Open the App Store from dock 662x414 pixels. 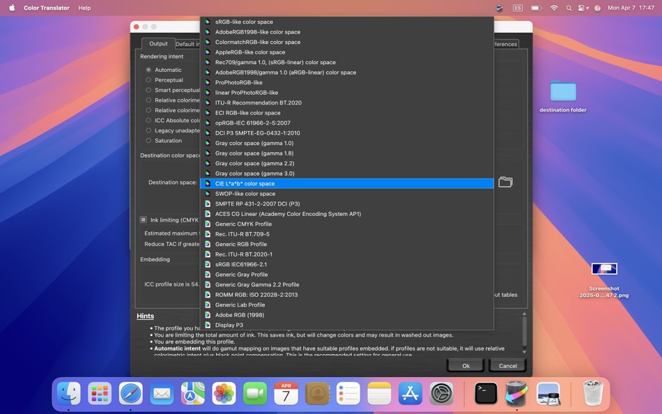point(410,394)
